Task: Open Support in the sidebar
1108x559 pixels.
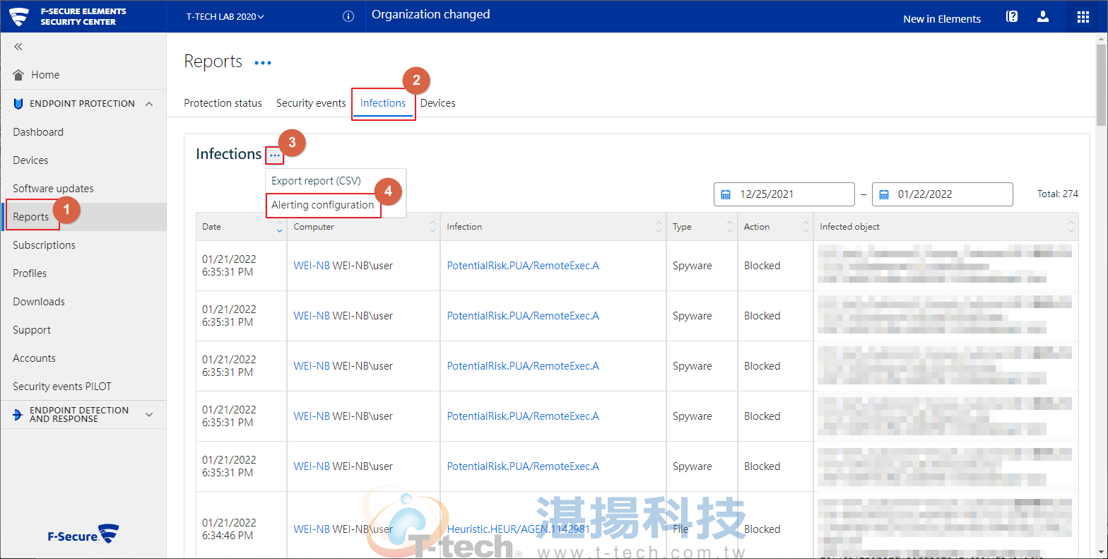Action: tap(32, 330)
